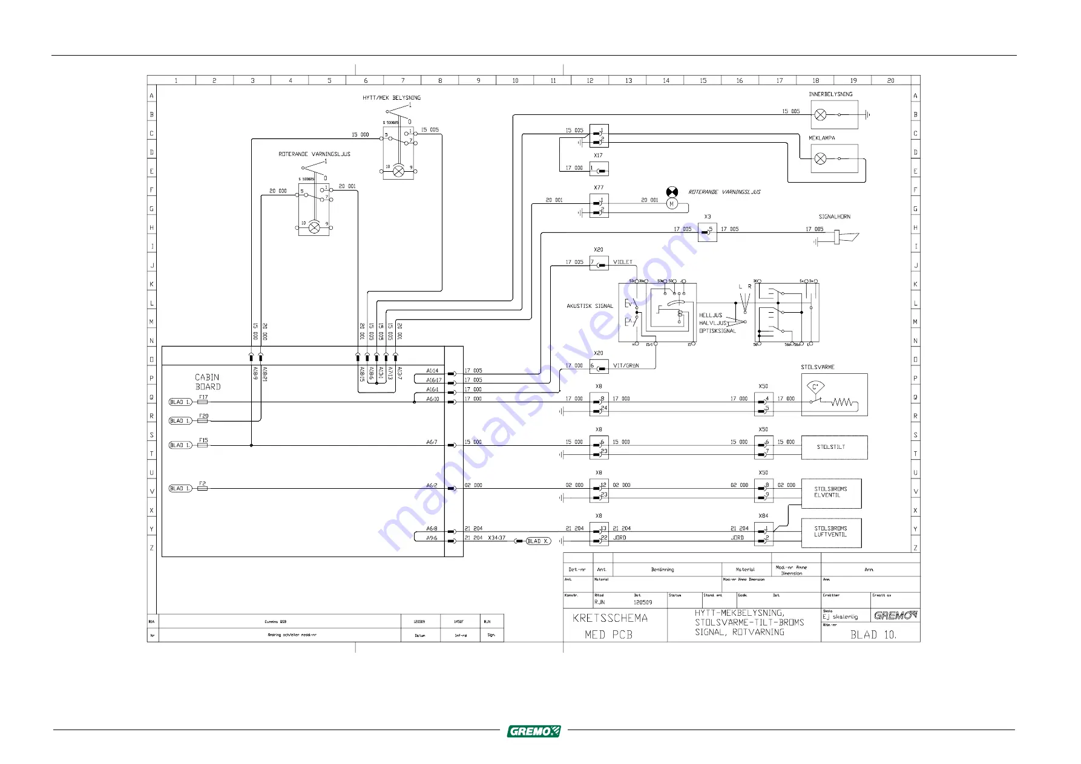Click BLAD 1. reference next to F17
Screen dimensions: 1081x764
(180, 402)
